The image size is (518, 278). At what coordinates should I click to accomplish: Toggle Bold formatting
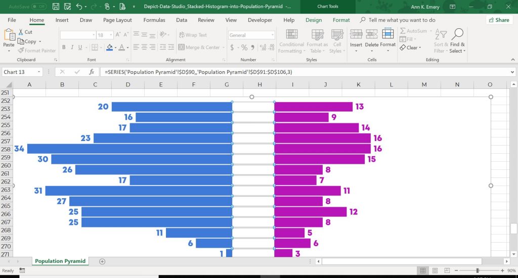(64, 47)
